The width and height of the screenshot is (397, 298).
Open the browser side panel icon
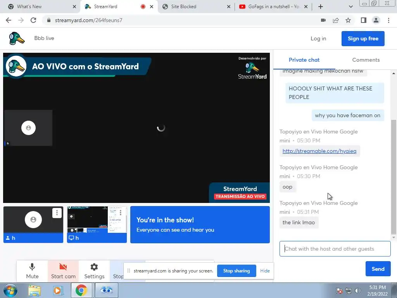tap(364, 20)
